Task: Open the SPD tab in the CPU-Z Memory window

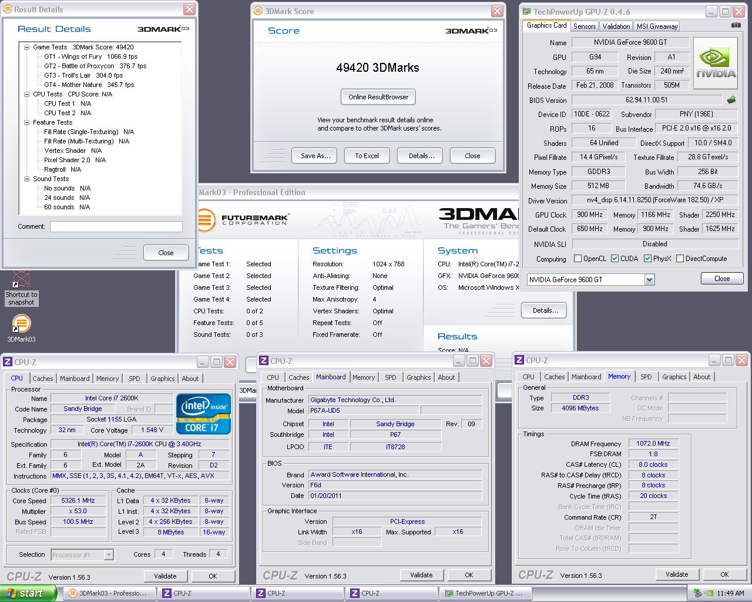Action: (646, 377)
